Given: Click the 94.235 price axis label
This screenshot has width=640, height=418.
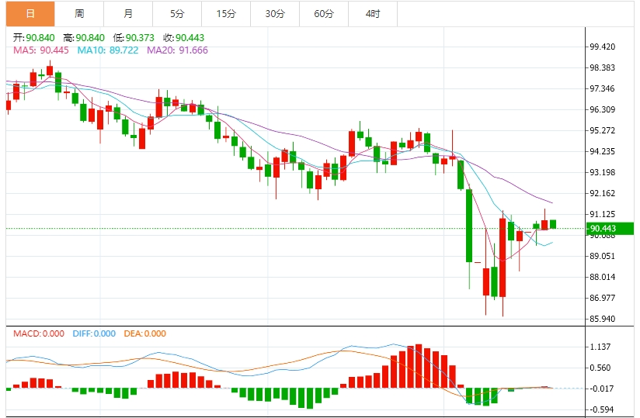Looking at the screenshot, I should click(x=603, y=151).
